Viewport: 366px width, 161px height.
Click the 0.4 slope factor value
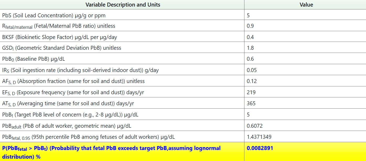(250, 37)
